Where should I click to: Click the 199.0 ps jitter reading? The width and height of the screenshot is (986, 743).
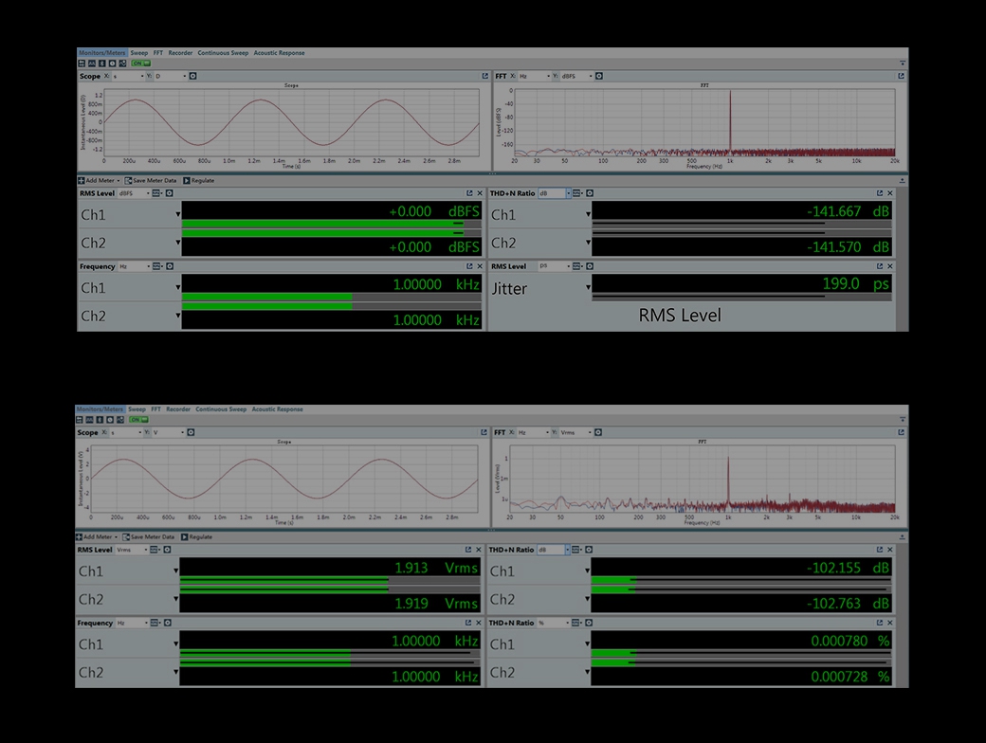(855, 284)
